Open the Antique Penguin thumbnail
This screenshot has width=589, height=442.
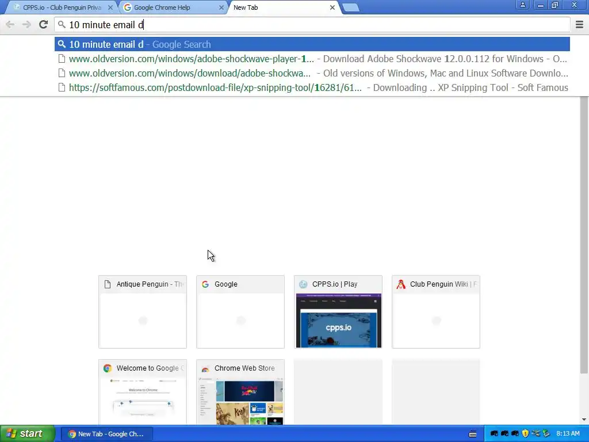(x=143, y=312)
